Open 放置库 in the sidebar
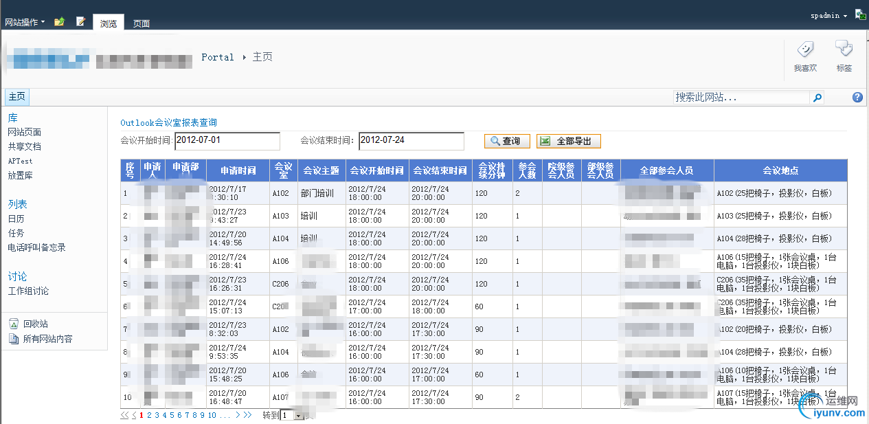This screenshot has height=424, width=869. coord(20,175)
